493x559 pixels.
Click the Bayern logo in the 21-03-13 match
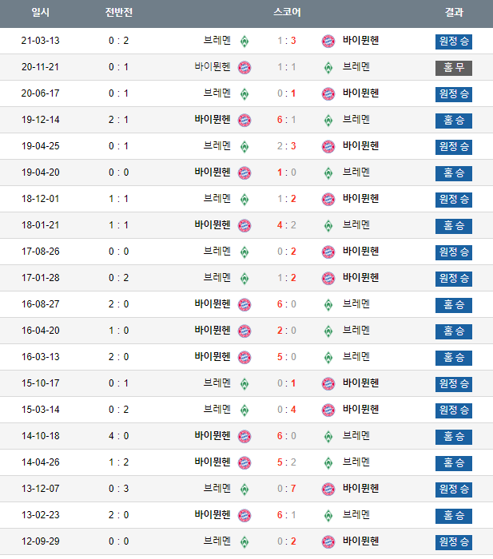tap(328, 41)
